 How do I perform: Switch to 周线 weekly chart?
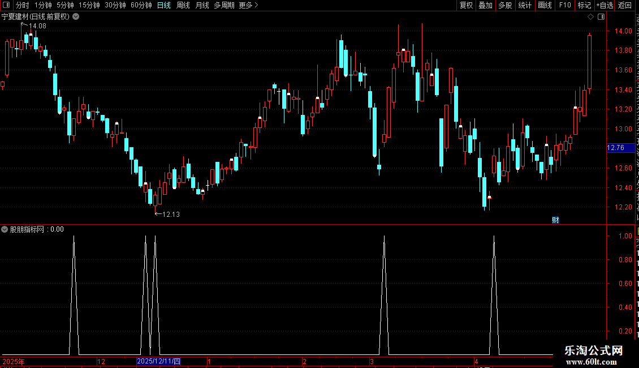pos(183,5)
